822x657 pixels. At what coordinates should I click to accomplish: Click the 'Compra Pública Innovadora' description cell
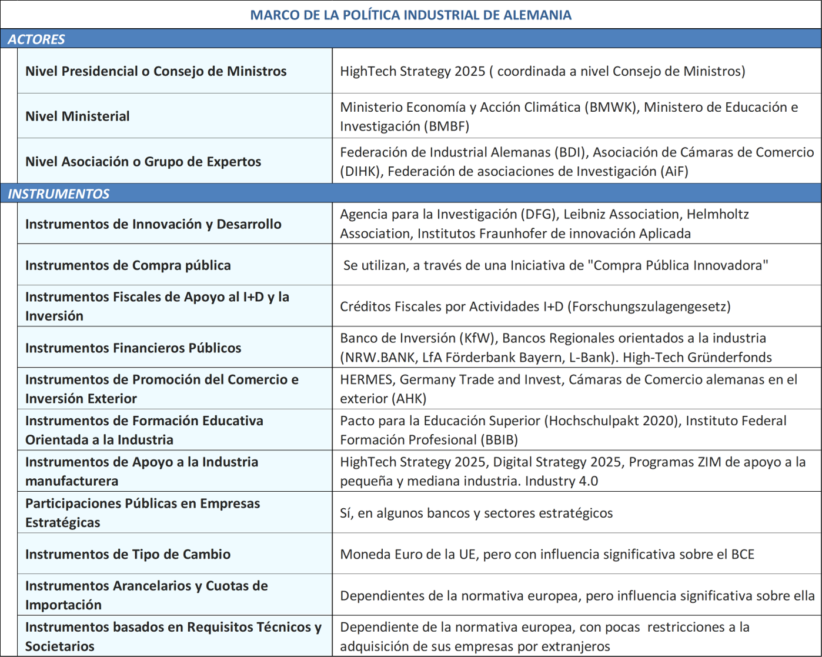click(556, 265)
